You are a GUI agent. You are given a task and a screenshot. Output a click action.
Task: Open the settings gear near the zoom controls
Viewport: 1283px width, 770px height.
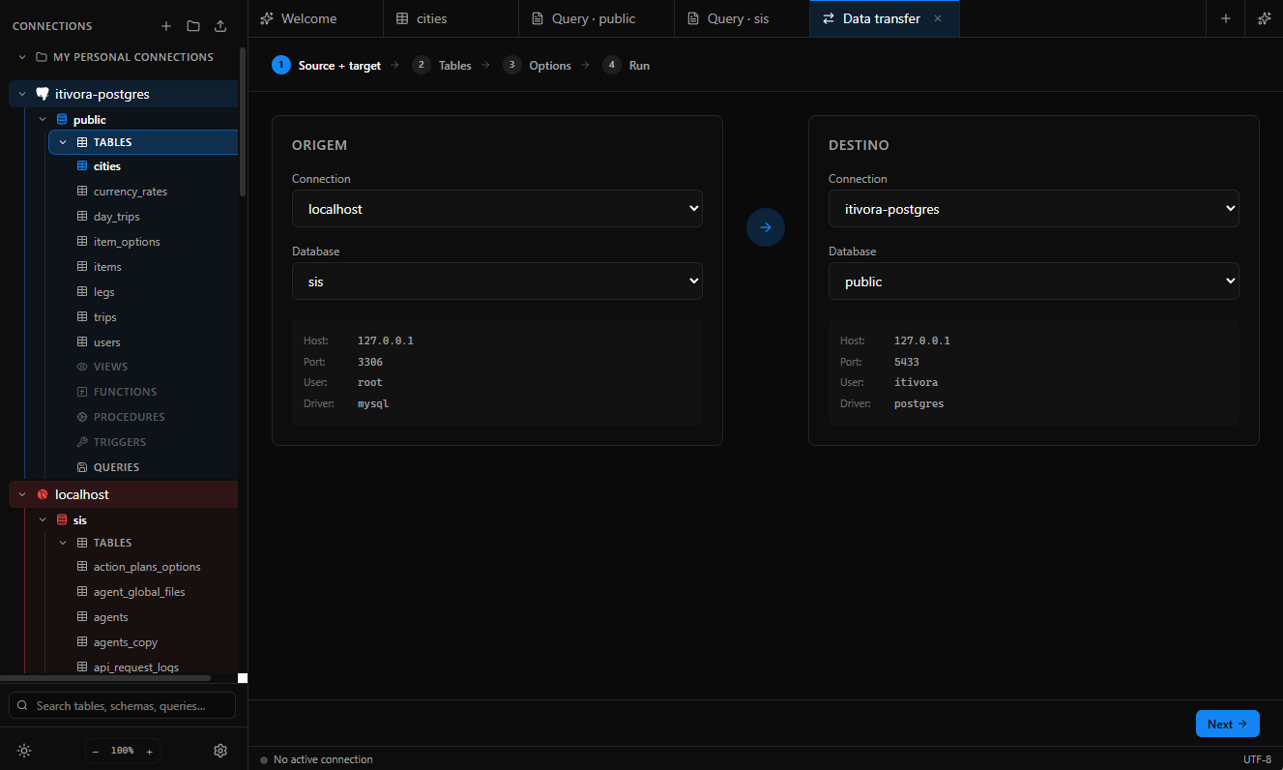tap(219, 750)
